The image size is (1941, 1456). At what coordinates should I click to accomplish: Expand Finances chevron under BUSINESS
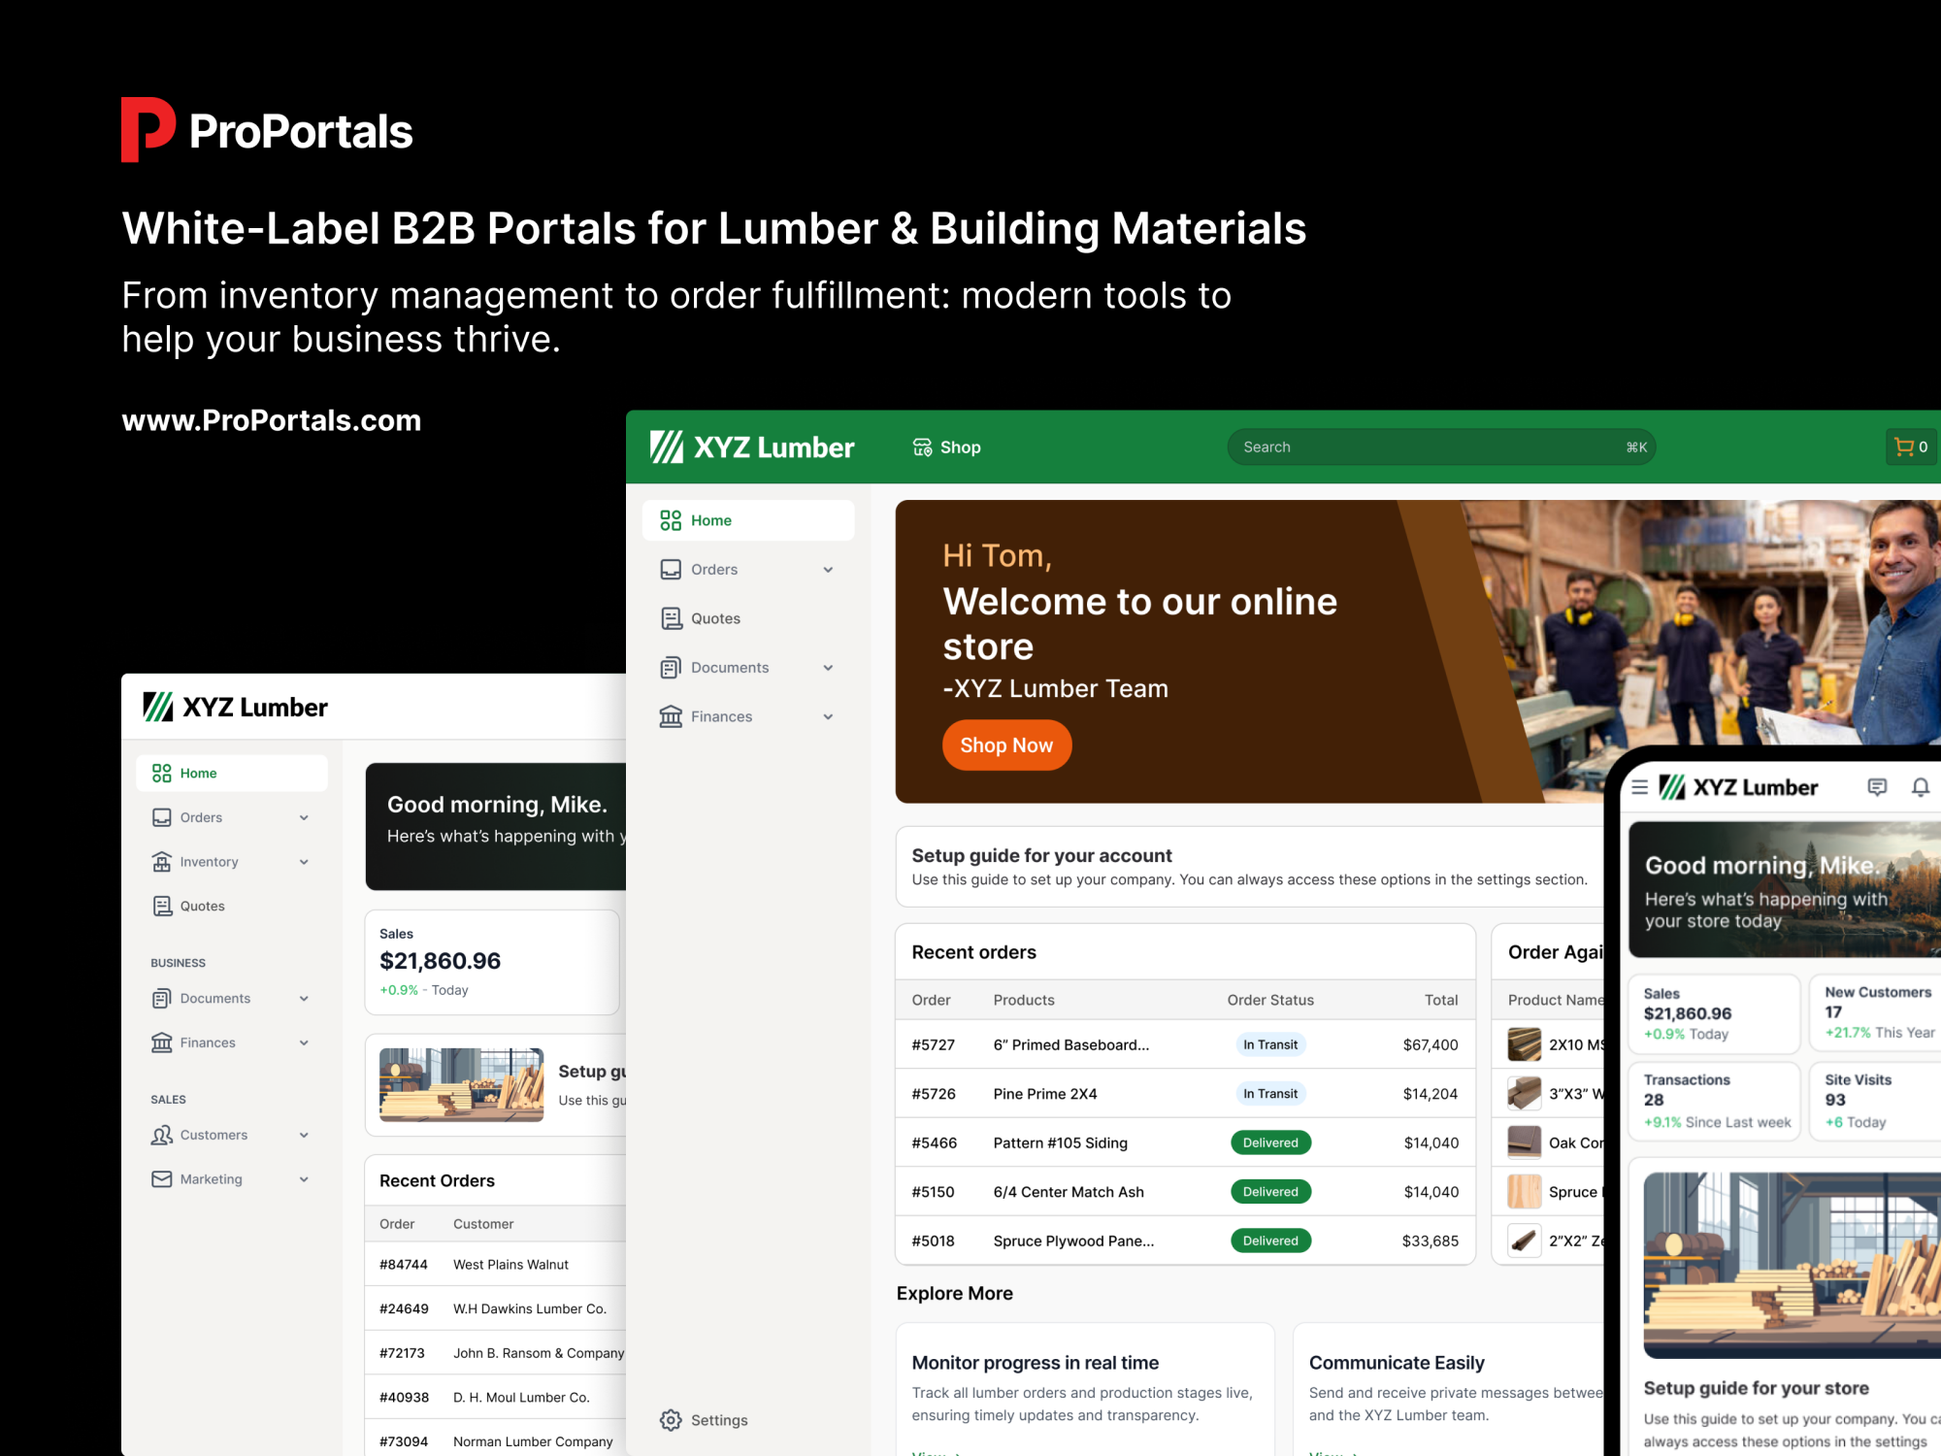point(304,1042)
